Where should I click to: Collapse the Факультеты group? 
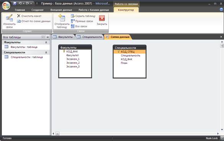click(46, 43)
